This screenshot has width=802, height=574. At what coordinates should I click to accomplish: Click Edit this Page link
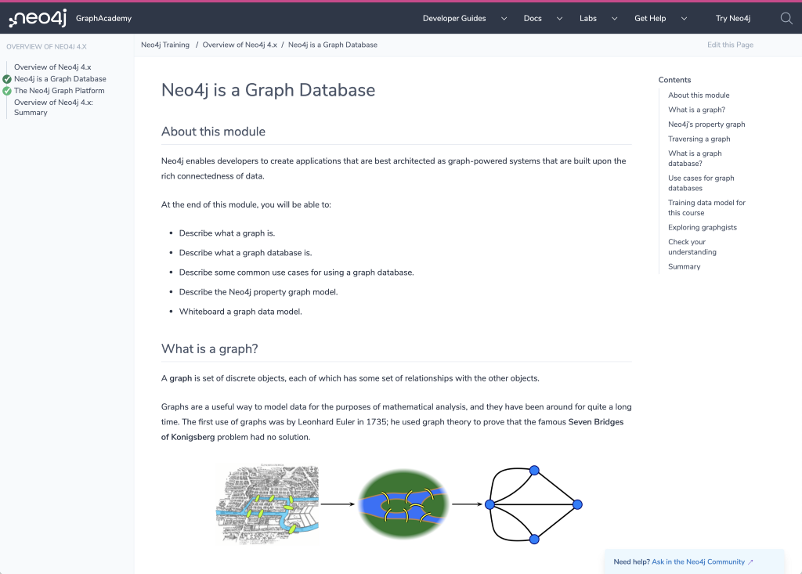click(730, 45)
